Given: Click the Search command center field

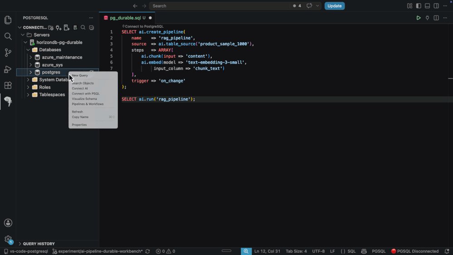Looking at the screenshot, I should [x=219, y=6].
